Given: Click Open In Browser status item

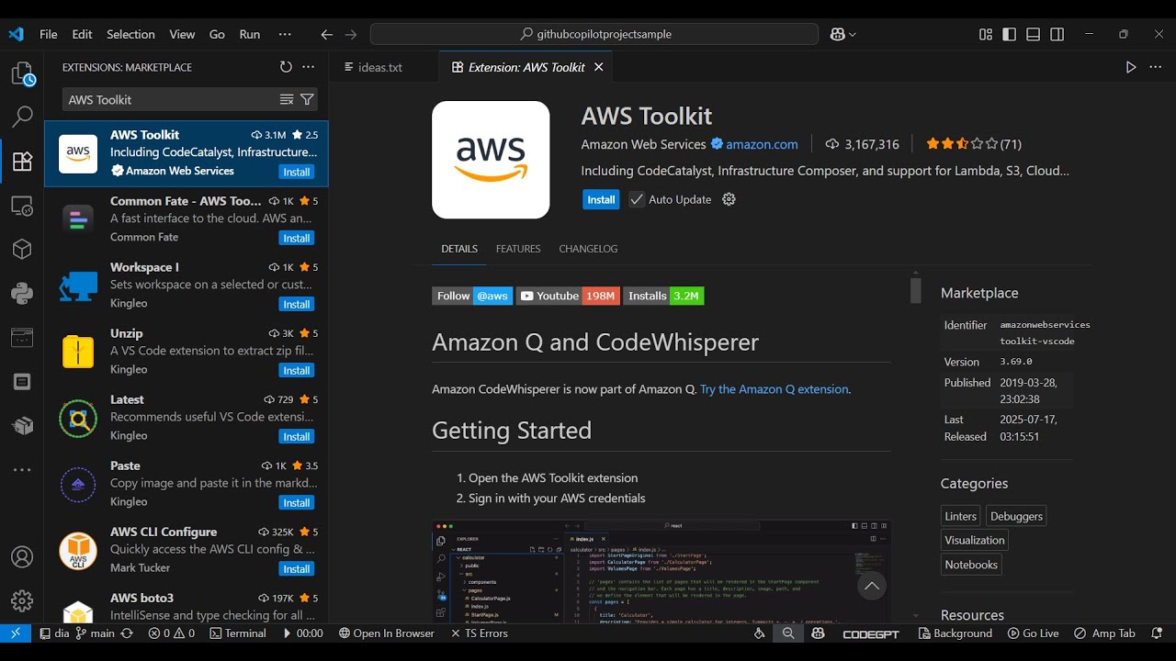Looking at the screenshot, I should (x=386, y=633).
